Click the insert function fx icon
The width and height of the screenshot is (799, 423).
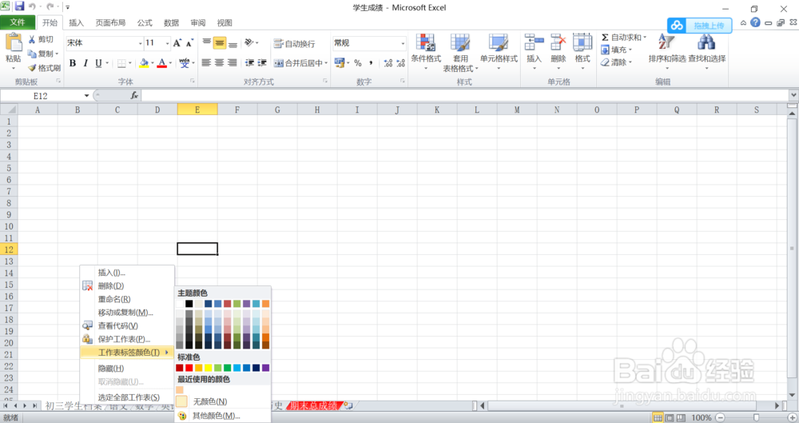134,95
